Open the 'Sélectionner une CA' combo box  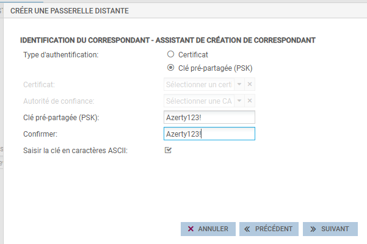click(198, 101)
